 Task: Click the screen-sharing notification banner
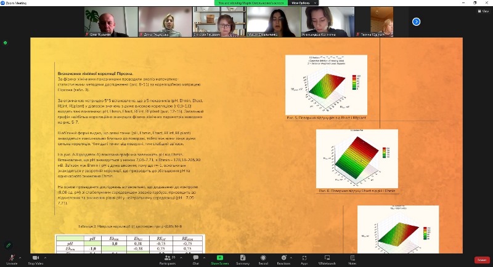pos(251,3)
